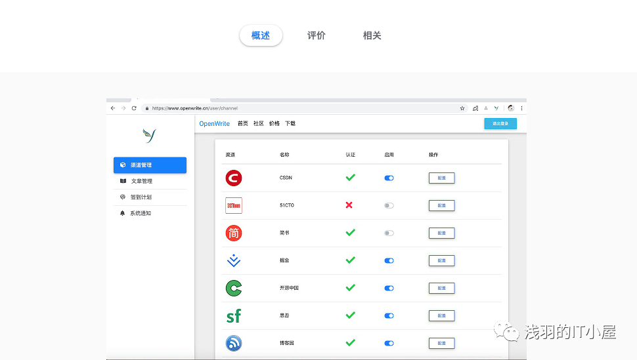Disable the CSDN channel toggle
Image resolution: width=637 pixels, height=360 pixels.
pos(389,178)
